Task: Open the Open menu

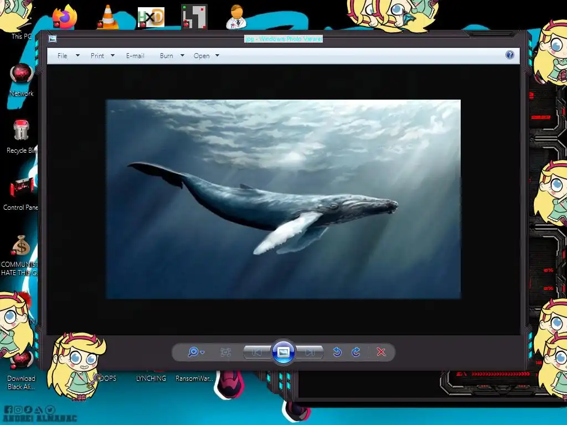Action: pyautogui.click(x=202, y=56)
